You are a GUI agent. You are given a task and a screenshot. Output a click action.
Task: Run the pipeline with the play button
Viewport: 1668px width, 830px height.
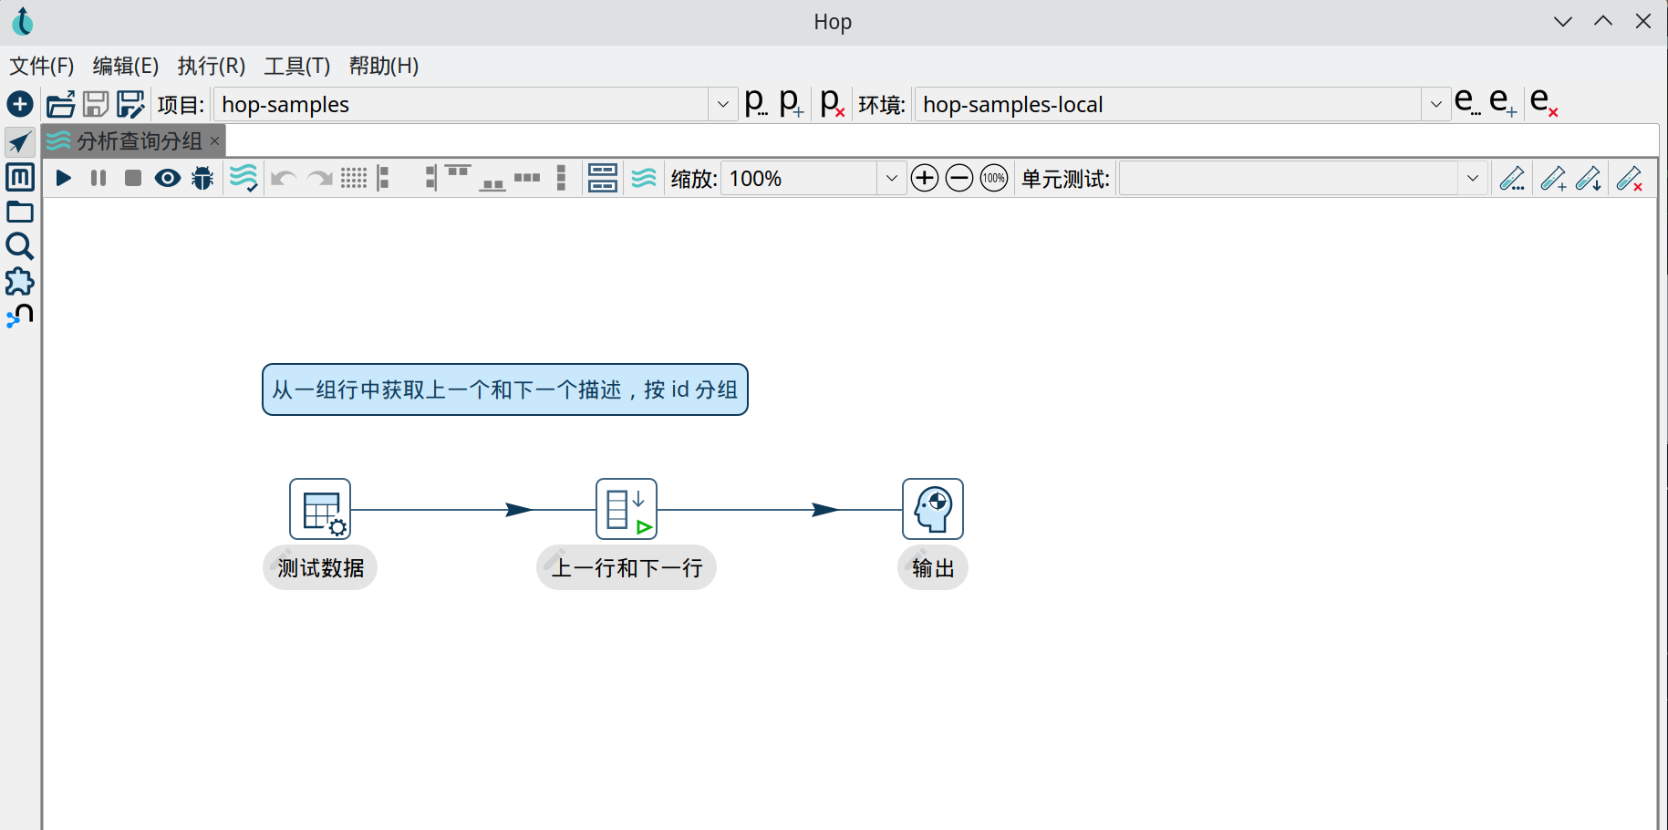click(63, 178)
